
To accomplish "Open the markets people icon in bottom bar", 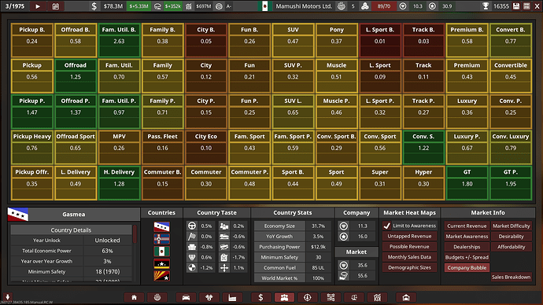I will (284, 297).
